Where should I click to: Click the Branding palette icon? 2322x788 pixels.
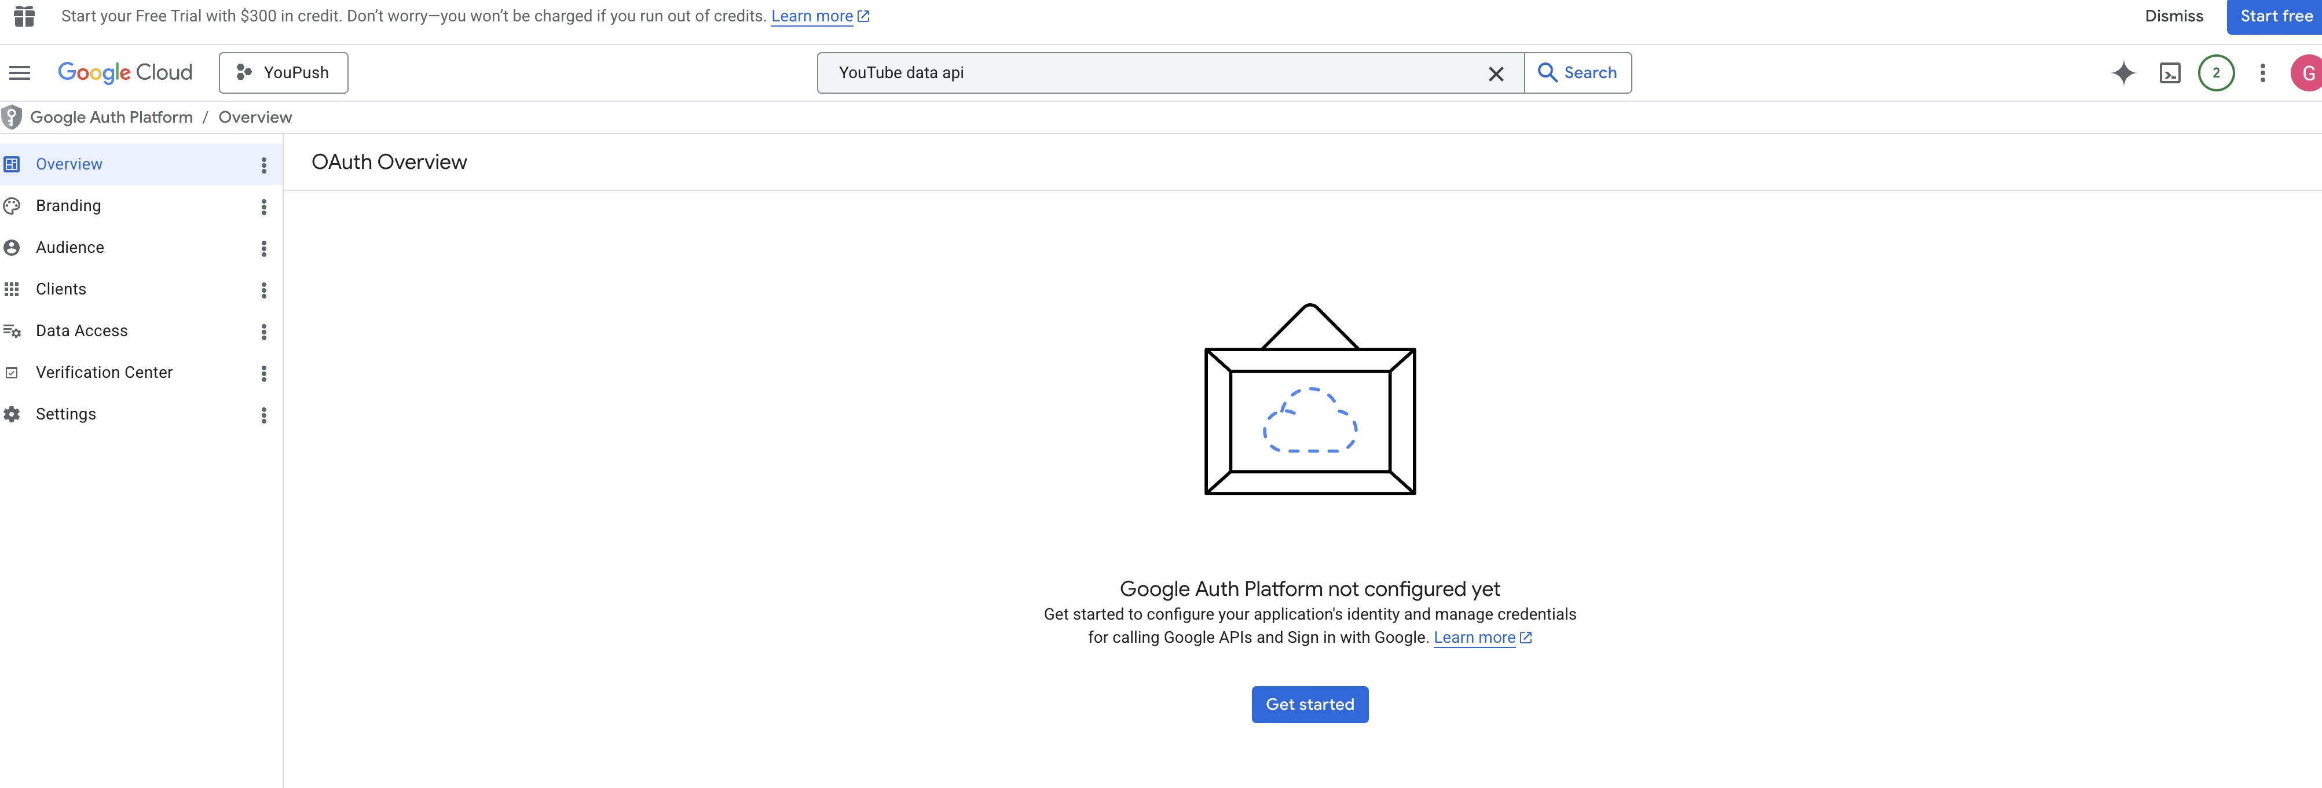12,205
